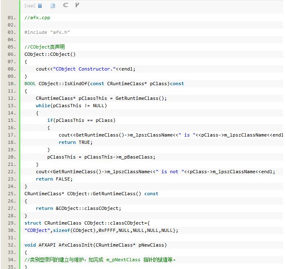This screenshot has width=286, height=269.
Task: Click the gray C code snippet icon
Action: 65,5
